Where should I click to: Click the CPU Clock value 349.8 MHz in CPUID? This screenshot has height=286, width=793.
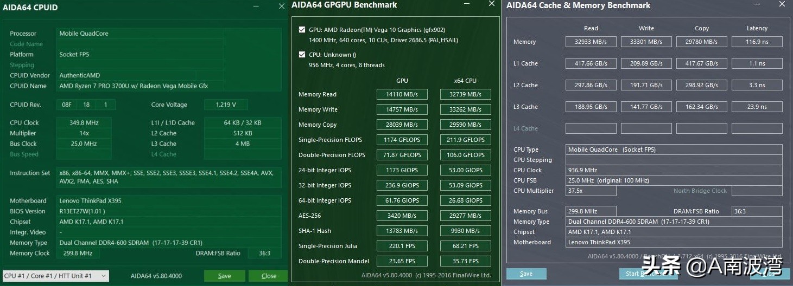tap(84, 122)
